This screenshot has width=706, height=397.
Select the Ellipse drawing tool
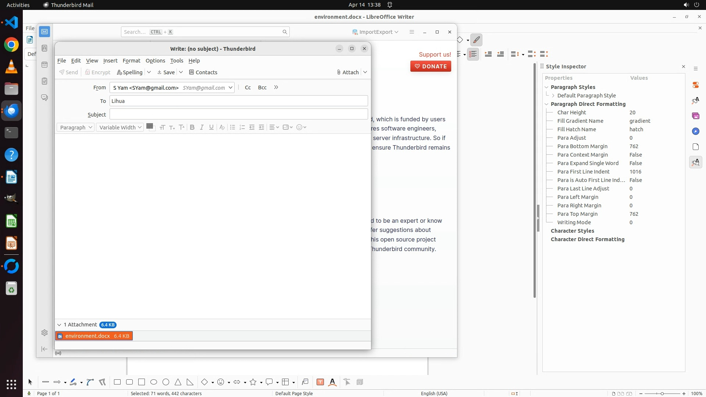(x=154, y=382)
